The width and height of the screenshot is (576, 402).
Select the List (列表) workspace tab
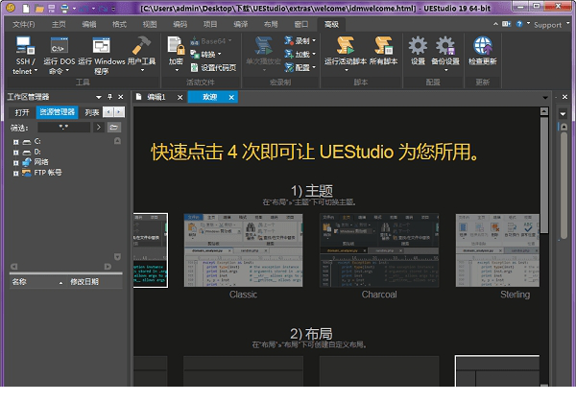point(92,112)
